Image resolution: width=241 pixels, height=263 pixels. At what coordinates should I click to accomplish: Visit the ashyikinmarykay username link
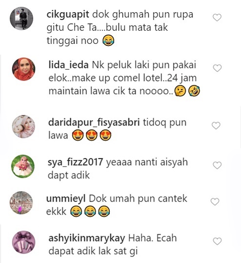pos(87,238)
